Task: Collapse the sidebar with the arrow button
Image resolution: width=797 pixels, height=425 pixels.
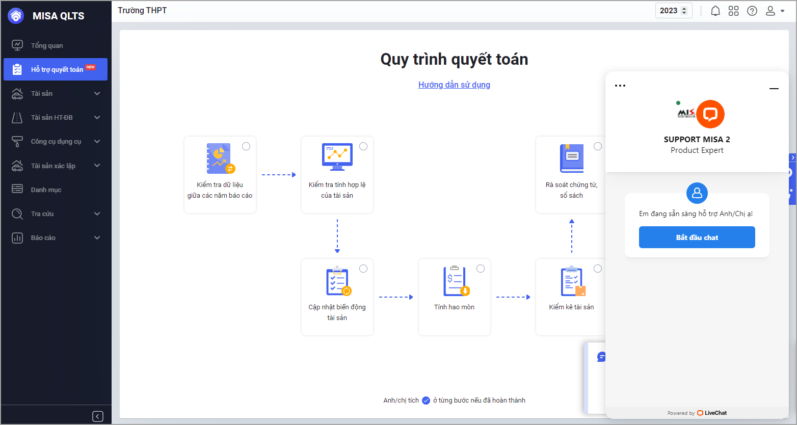Action: pyautogui.click(x=98, y=416)
